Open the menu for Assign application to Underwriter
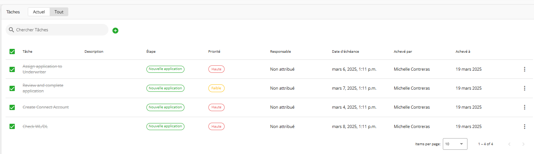The image size is (534, 154). [524, 69]
